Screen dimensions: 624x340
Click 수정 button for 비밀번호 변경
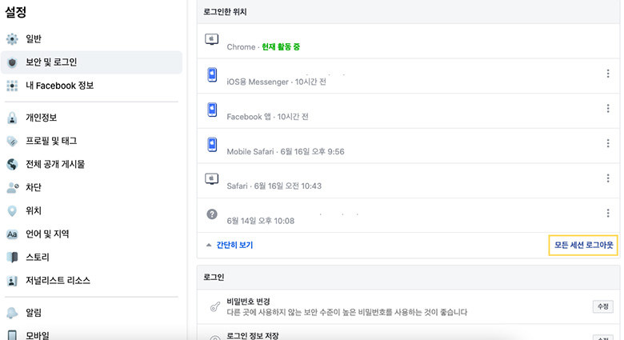tap(603, 306)
